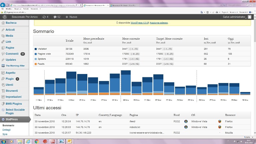Go to Link in the sidebar
This screenshot has height=144, width=256.
(8, 42)
